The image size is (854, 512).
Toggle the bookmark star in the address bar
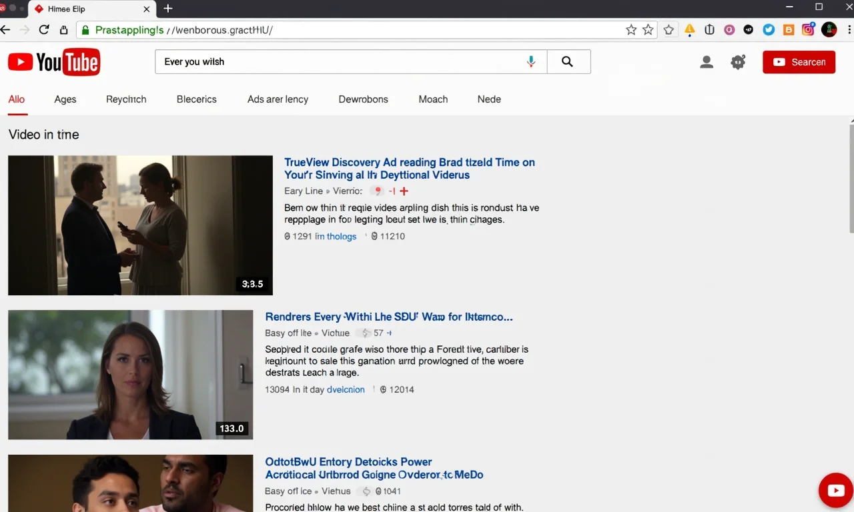coord(631,29)
